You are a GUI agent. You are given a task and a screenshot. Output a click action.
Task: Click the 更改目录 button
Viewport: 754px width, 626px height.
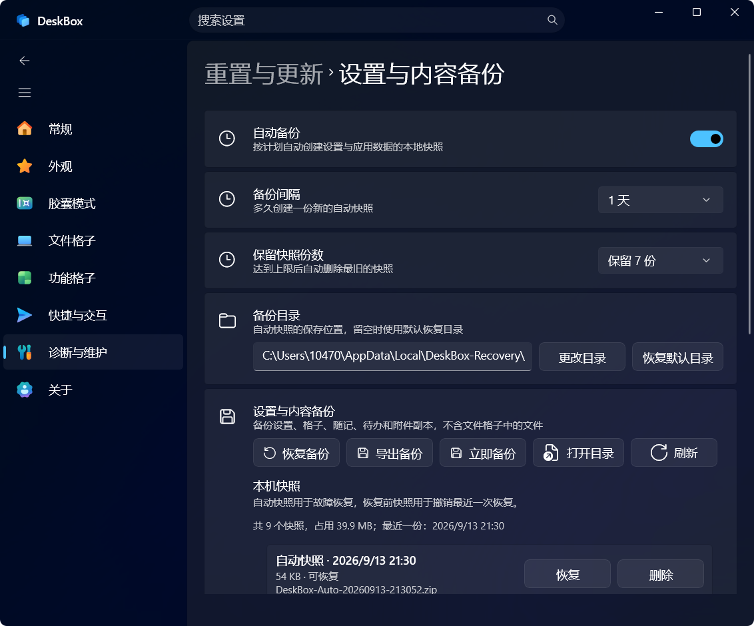click(582, 357)
